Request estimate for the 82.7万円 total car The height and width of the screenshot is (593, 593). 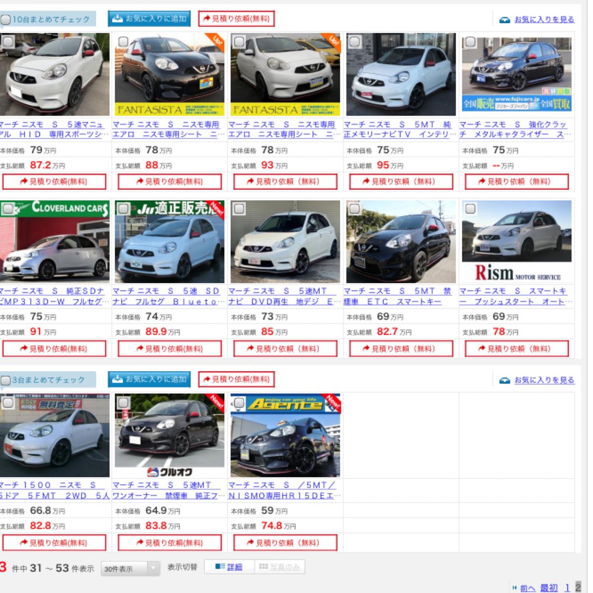pos(401,349)
